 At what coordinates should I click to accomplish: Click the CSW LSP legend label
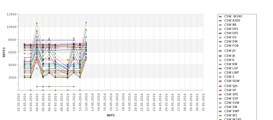click(x=231, y=68)
